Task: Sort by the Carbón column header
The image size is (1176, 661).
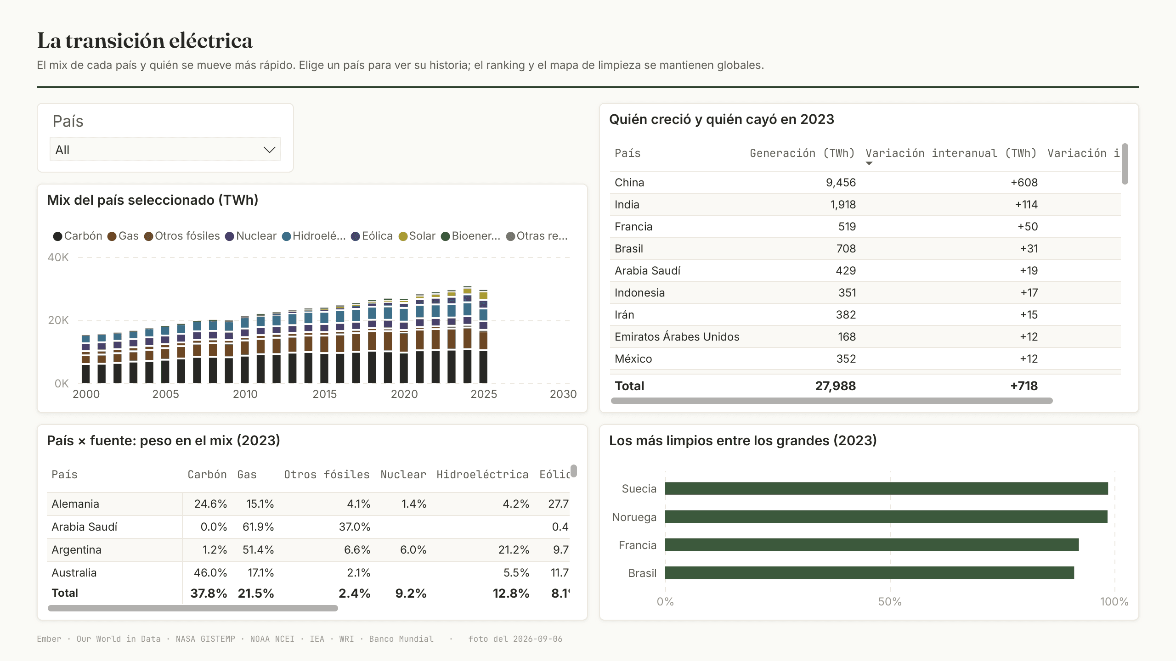Action: coord(207,475)
